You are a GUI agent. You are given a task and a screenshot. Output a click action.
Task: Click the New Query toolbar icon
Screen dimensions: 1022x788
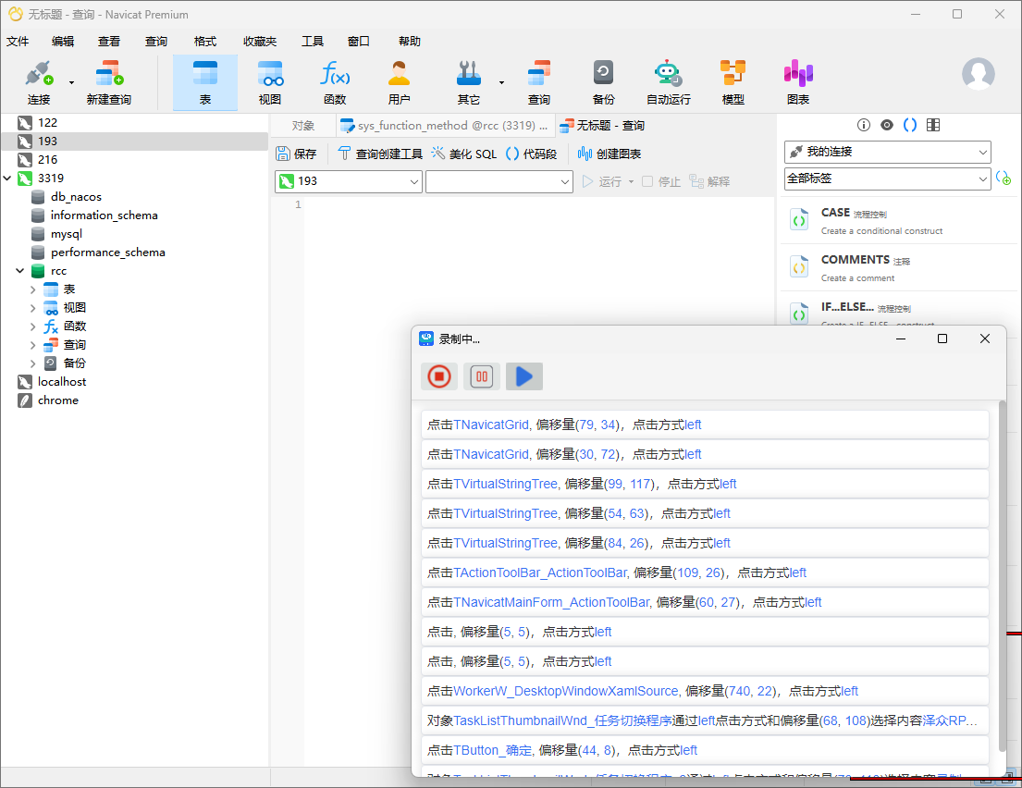pyautogui.click(x=108, y=82)
